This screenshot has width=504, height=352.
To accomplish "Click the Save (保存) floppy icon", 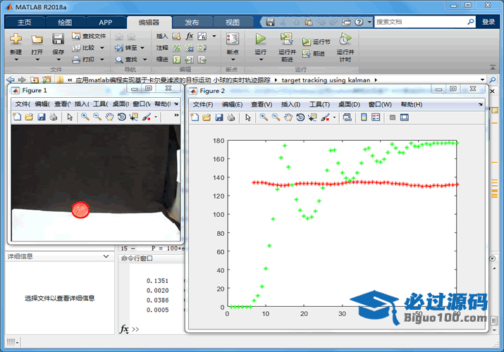I will click(x=59, y=39).
